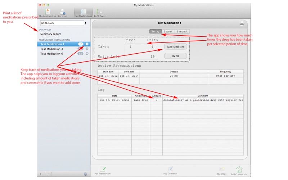Open the Summary report overview
The width and height of the screenshot is (288, 180).
click(x=50, y=34)
